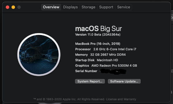Screen dimensions: 173x104
Task: Click the 2.6 GHz 6-Core Intel Core i7 value
Action: click(115, 49)
